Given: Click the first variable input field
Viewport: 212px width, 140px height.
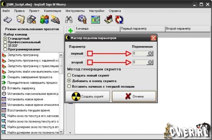Looking at the screenshot, I should click(x=140, y=53).
